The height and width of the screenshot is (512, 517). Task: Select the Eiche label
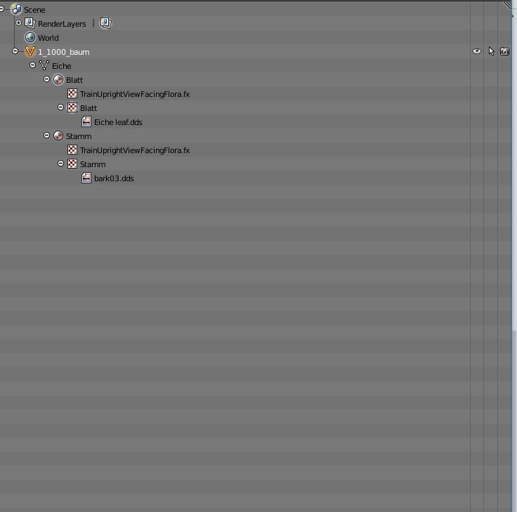(x=61, y=66)
